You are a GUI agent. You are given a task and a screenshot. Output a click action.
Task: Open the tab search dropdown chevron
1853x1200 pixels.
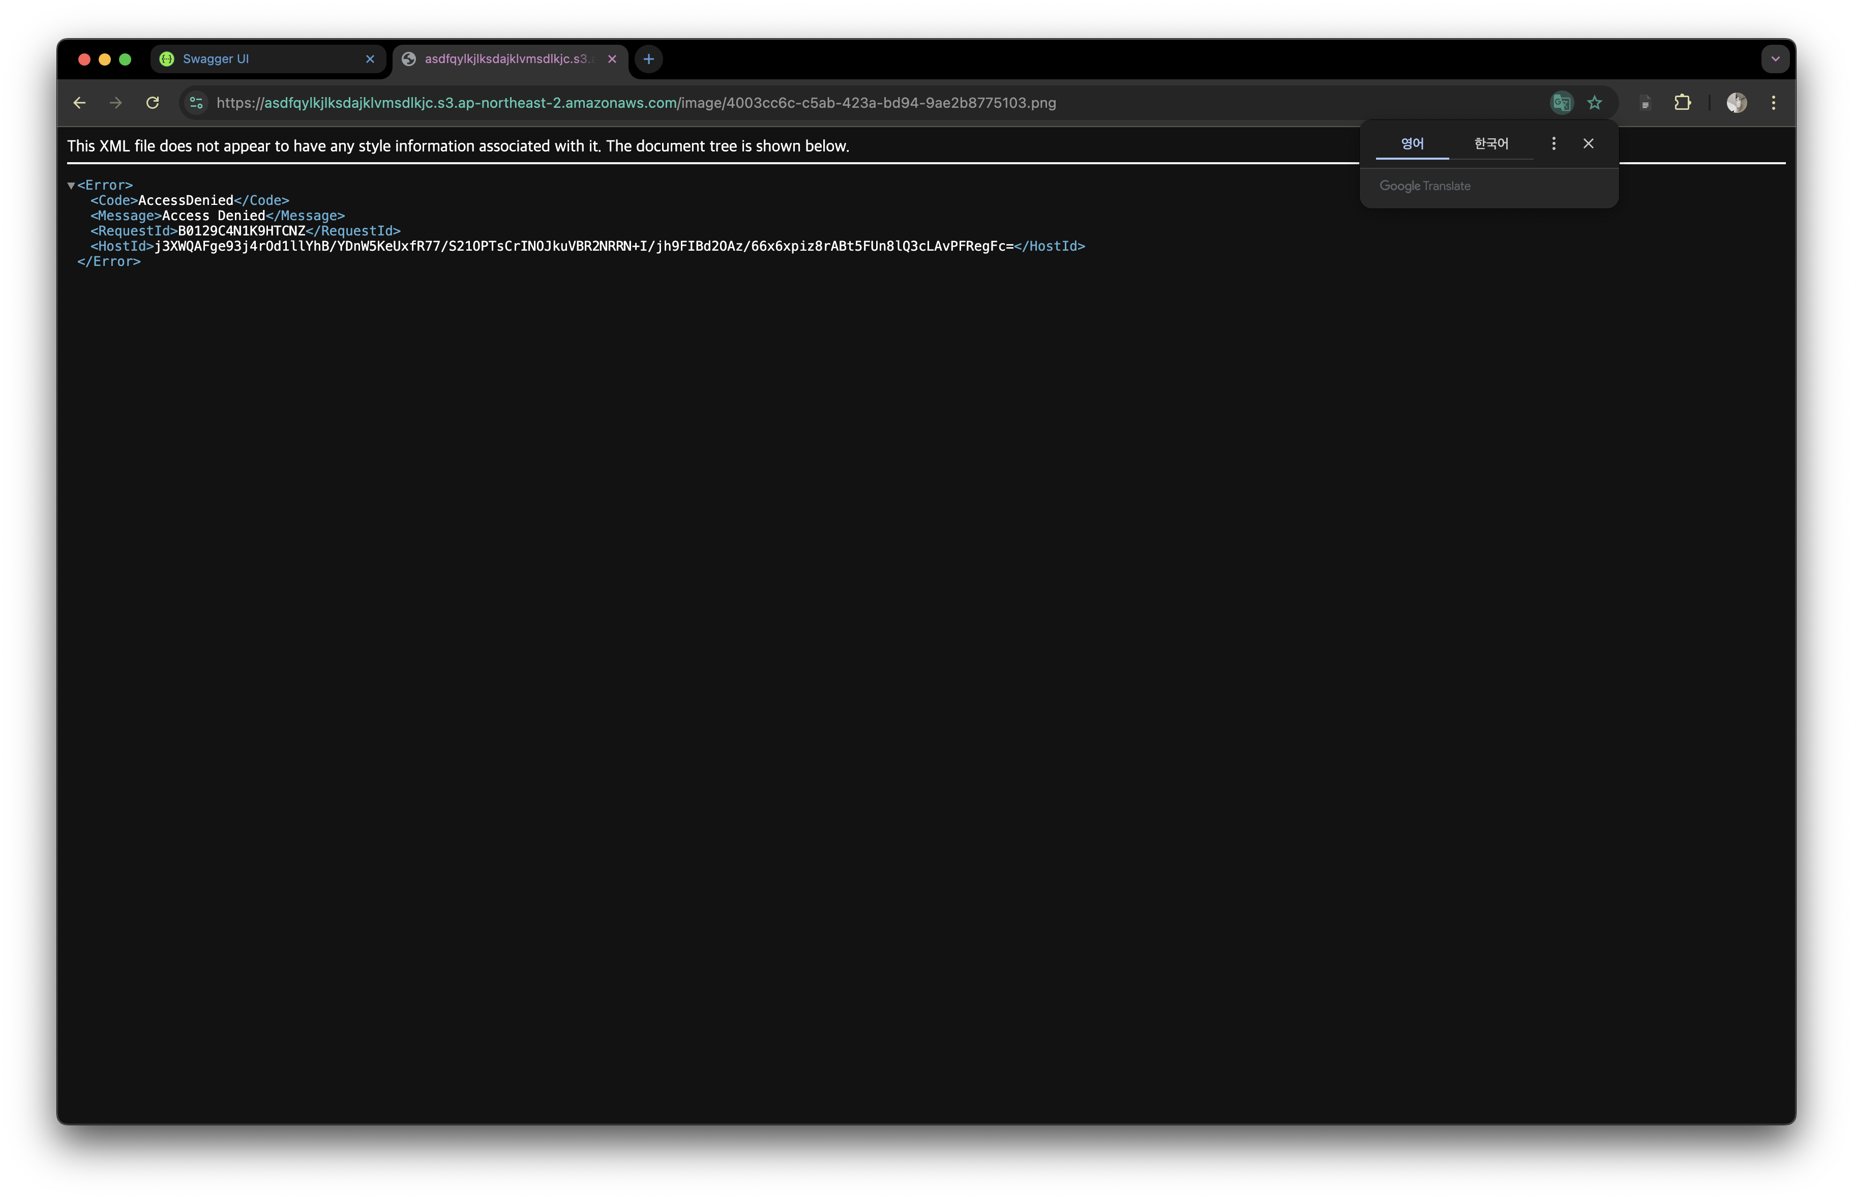coord(1775,59)
